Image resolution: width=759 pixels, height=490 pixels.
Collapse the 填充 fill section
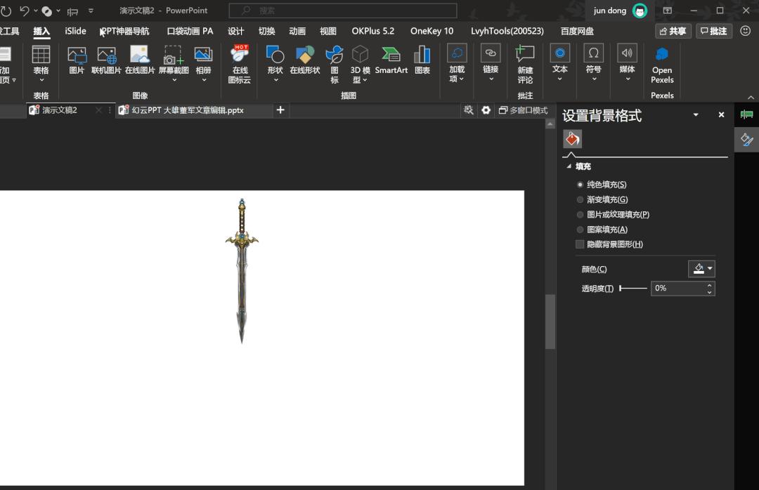click(x=569, y=166)
